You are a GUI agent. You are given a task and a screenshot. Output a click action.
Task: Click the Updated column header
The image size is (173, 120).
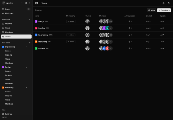point(163,16)
